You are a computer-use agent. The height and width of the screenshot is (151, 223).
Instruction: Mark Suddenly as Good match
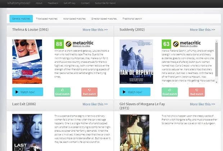170,92
